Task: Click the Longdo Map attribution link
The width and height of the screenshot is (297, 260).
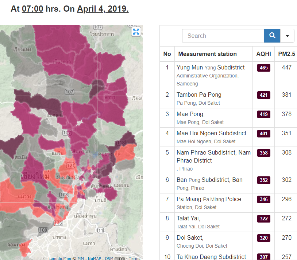Action: tap(60, 259)
